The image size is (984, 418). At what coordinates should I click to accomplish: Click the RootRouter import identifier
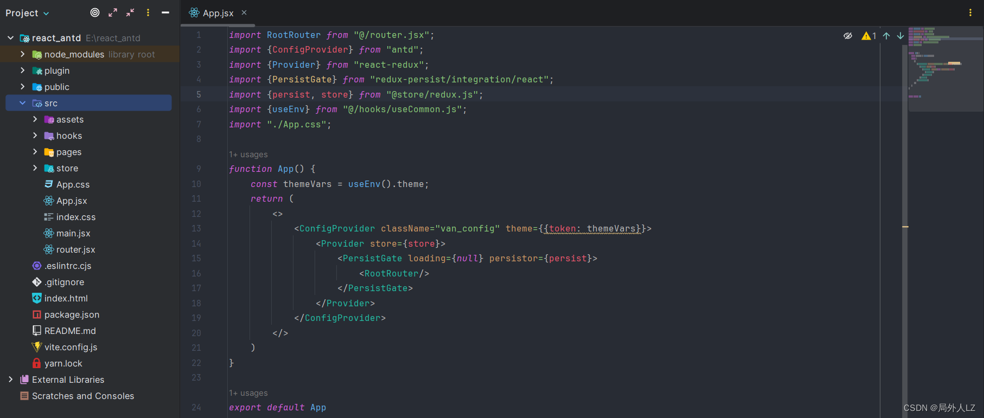(293, 35)
